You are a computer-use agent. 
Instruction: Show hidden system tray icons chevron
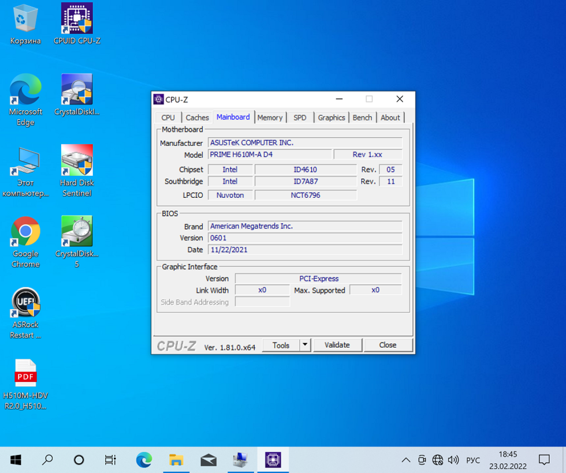click(406, 460)
